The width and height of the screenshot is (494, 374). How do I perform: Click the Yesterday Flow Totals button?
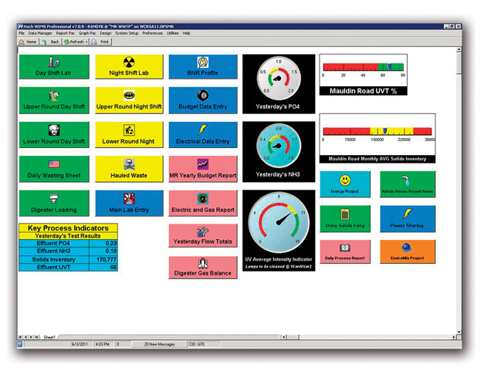[x=203, y=234]
